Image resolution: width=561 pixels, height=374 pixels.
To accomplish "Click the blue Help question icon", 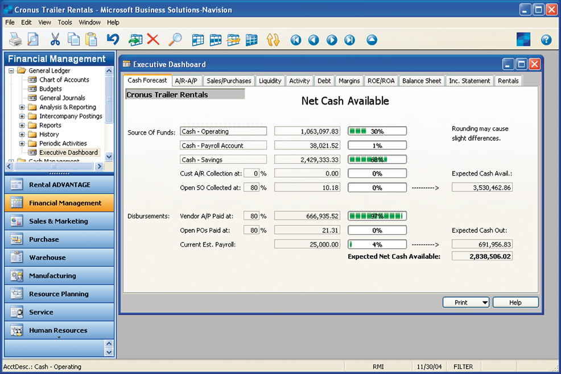I will click(x=546, y=40).
